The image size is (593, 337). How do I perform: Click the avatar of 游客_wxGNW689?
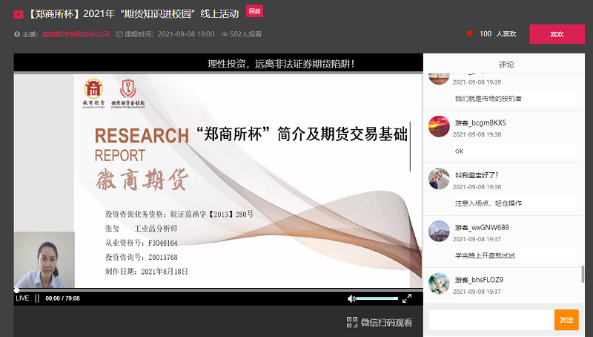[439, 231]
